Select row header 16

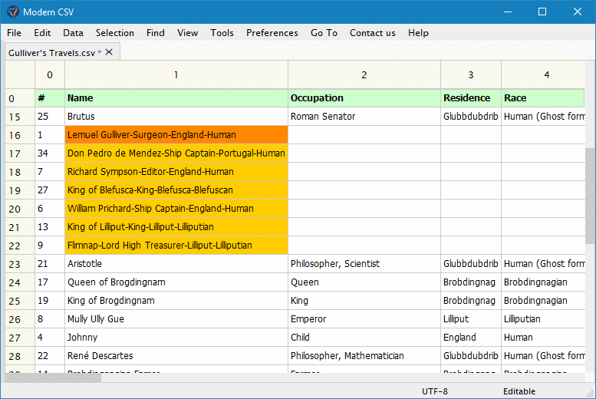click(x=20, y=135)
